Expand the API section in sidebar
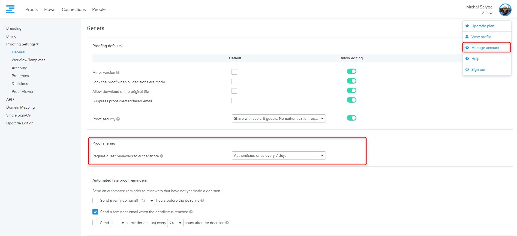The image size is (517, 236). coord(10,99)
